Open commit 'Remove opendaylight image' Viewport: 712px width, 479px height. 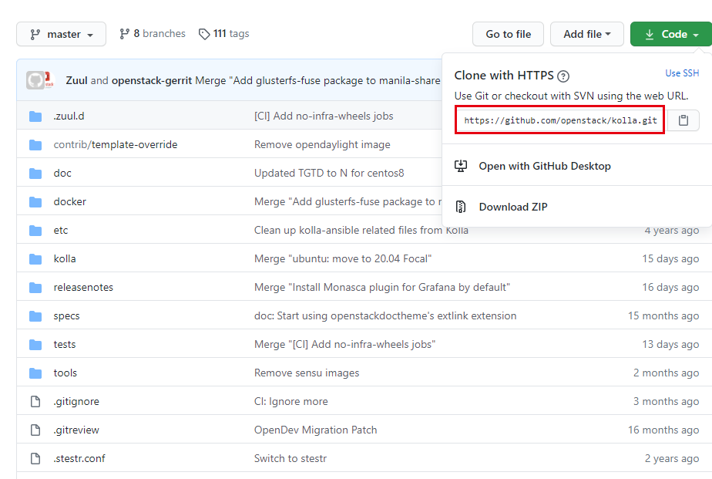tap(322, 144)
